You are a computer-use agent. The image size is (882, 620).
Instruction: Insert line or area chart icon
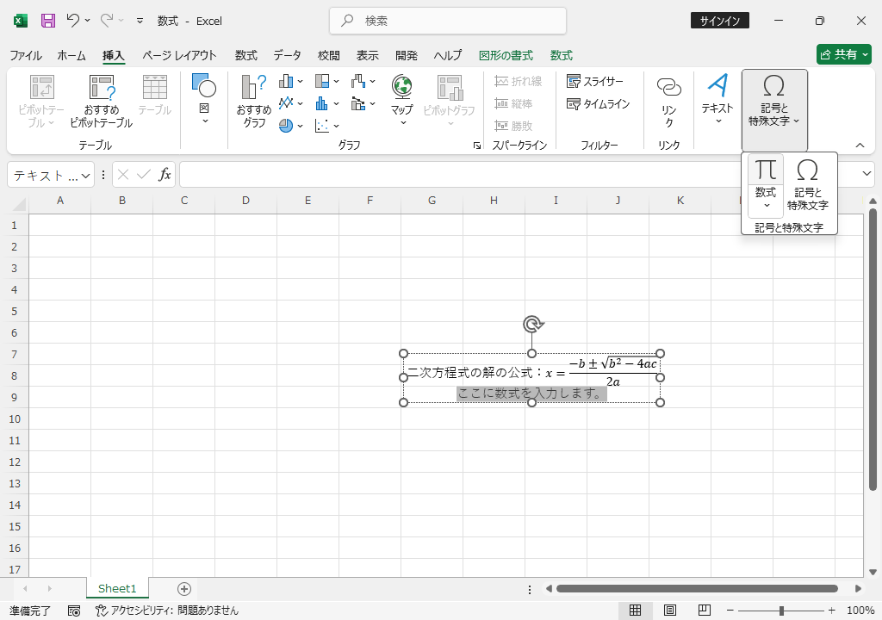point(286,103)
